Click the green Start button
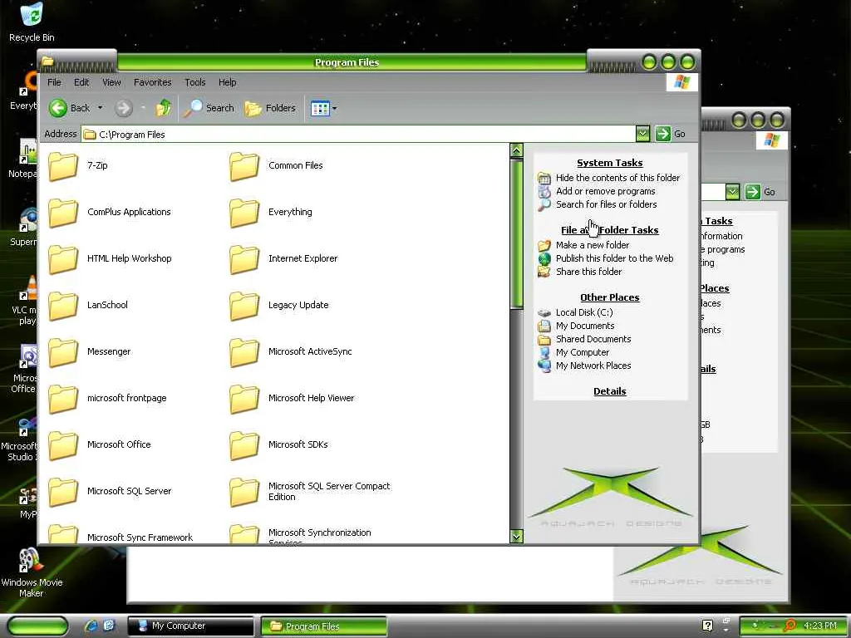The width and height of the screenshot is (851, 638). click(37, 626)
